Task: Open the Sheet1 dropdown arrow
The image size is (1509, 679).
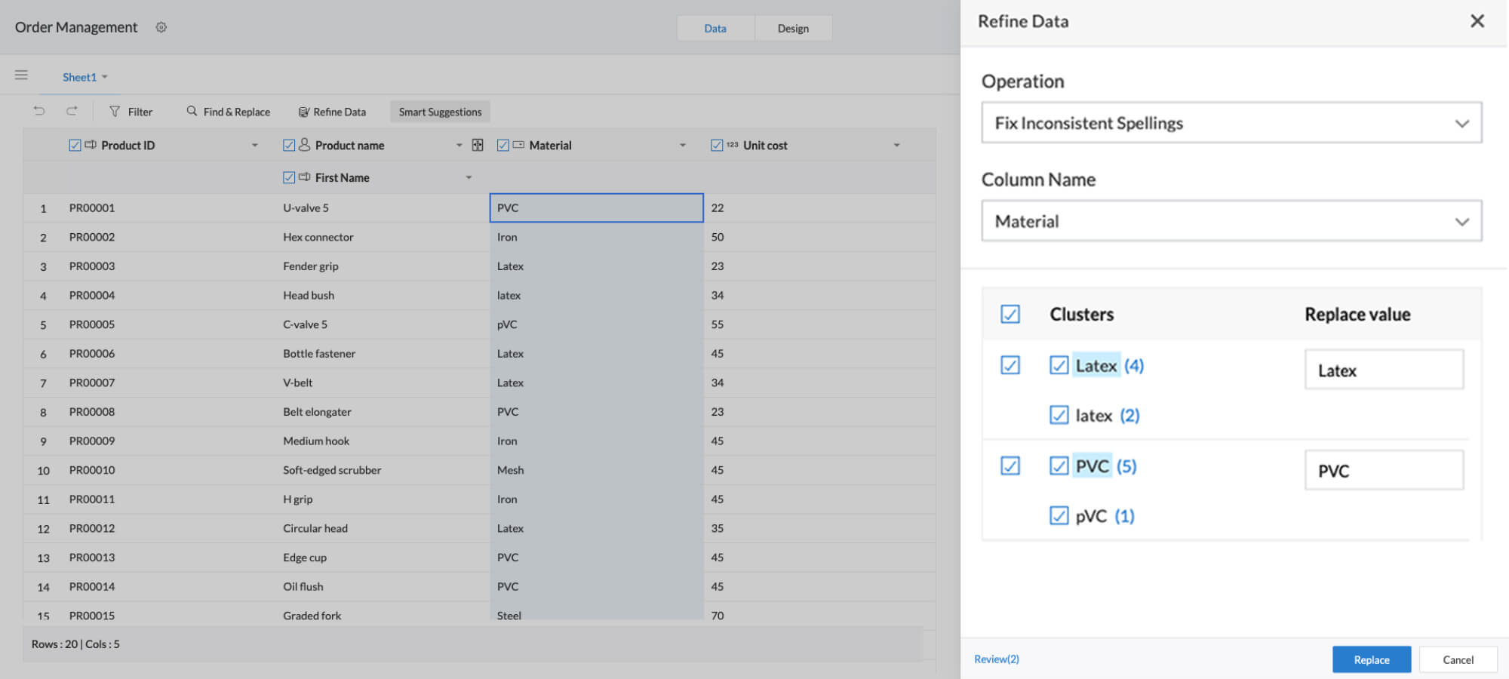Action: coord(105,77)
